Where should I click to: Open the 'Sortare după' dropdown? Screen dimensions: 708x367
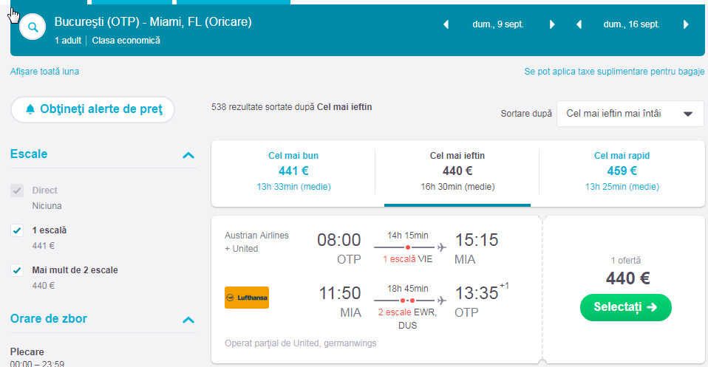click(630, 114)
